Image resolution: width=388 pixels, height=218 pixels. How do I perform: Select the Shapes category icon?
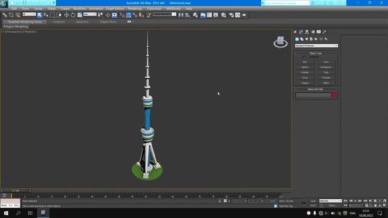click(x=302, y=39)
